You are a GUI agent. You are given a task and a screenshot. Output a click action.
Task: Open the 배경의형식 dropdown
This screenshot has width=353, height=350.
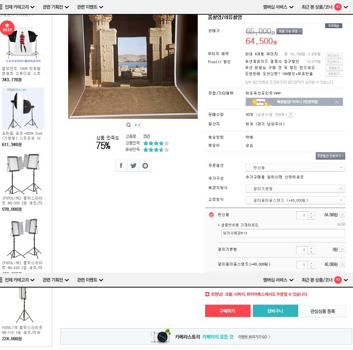tap(295, 188)
